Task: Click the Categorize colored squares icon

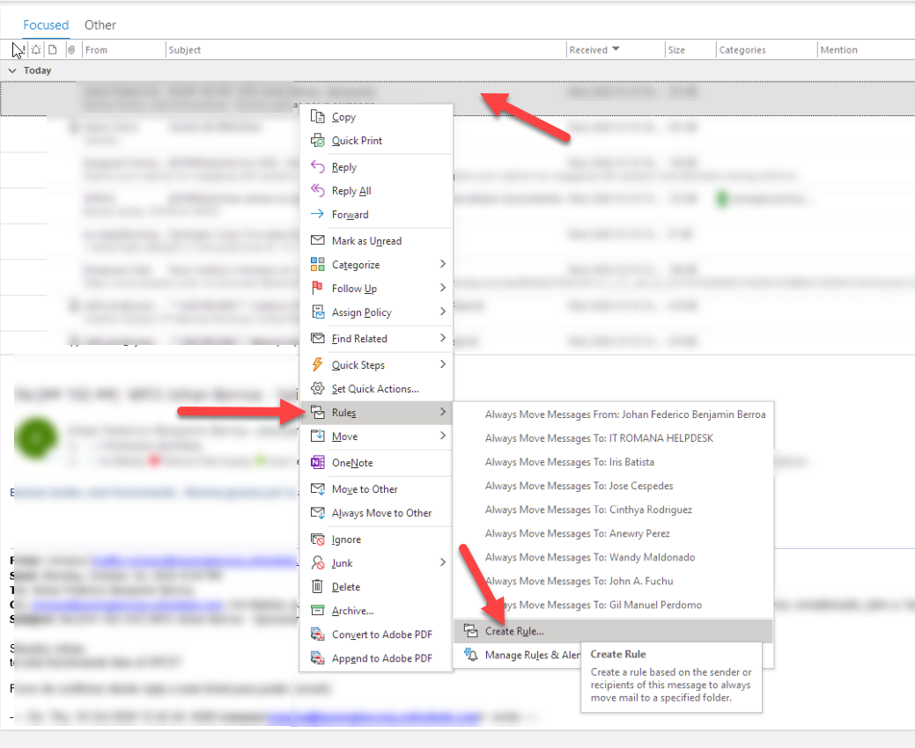Action: 317,265
